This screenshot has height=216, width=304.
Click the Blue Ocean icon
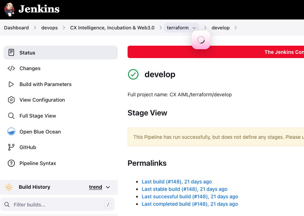pos(11,131)
